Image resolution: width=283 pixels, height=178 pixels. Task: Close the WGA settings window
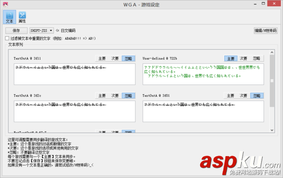tap(274, 3)
